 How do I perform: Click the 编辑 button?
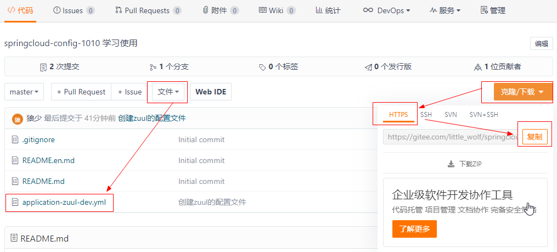tap(542, 44)
